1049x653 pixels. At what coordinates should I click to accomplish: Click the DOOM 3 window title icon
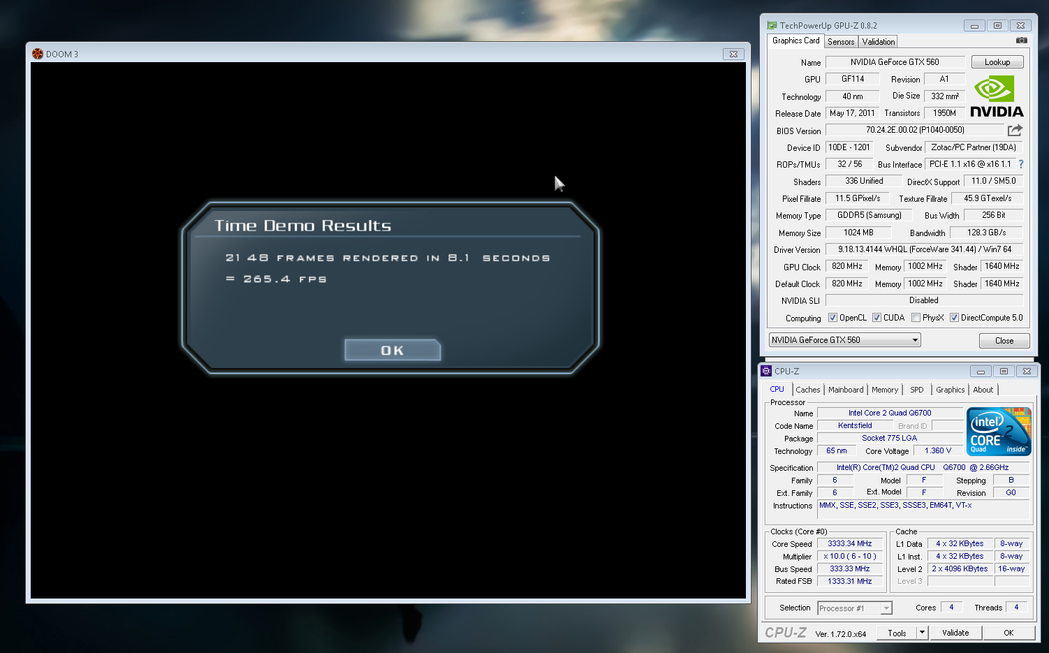coord(38,54)
